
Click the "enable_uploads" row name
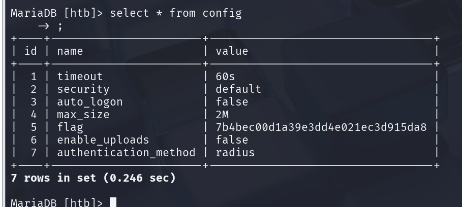click(103, 140)
